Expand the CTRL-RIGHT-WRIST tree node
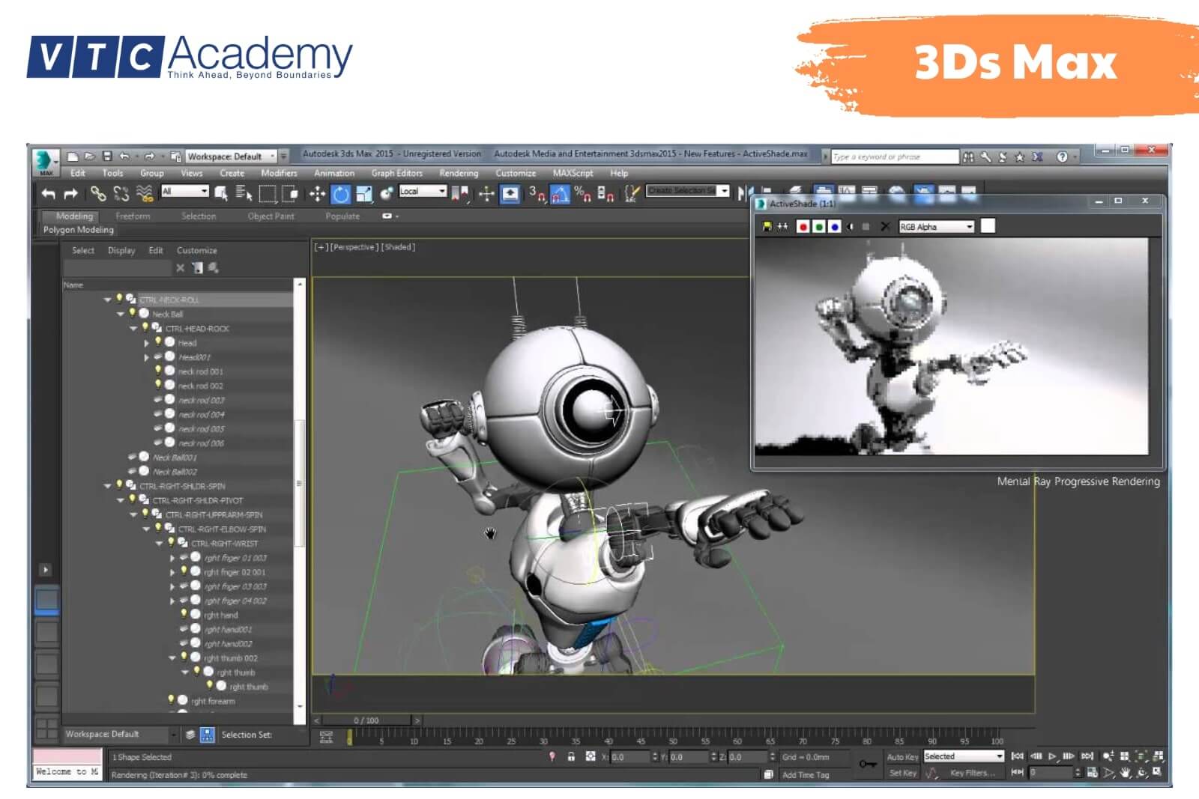 (x=160, y=543)
